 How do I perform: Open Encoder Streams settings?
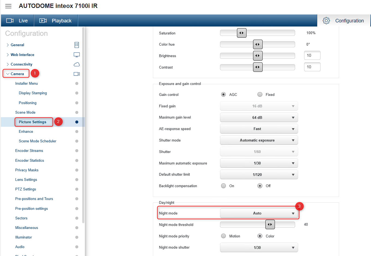[29, 151]
